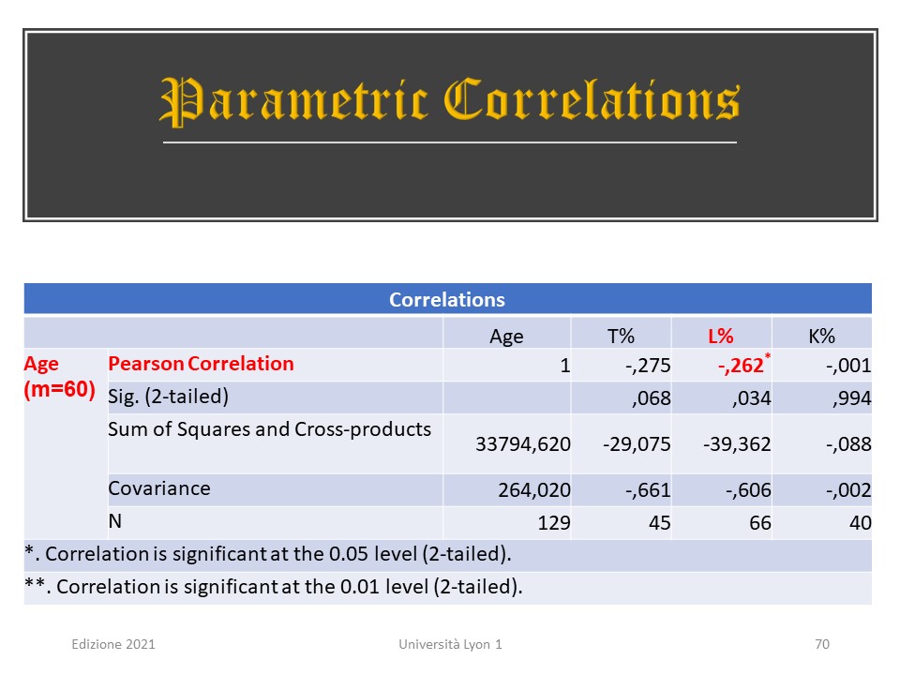Click the significance value ',034'
The image size is (900, 675).
click(751, 398)
